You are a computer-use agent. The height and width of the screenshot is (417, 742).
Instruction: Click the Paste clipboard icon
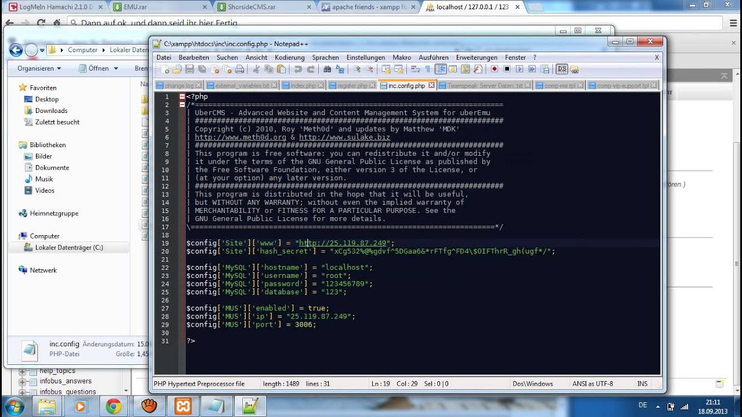coord(282,69)
